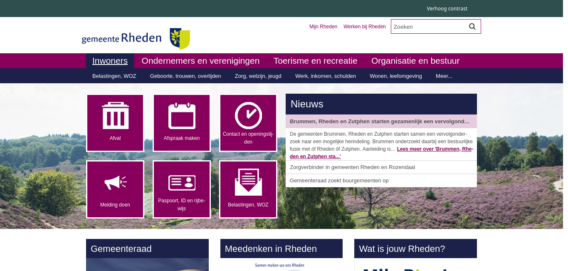Expand Gemeenteraad zoekt buurgemeenten op news item
This screenshot has width=568, height=271.
pyautogui.click(x=339, y=181)
